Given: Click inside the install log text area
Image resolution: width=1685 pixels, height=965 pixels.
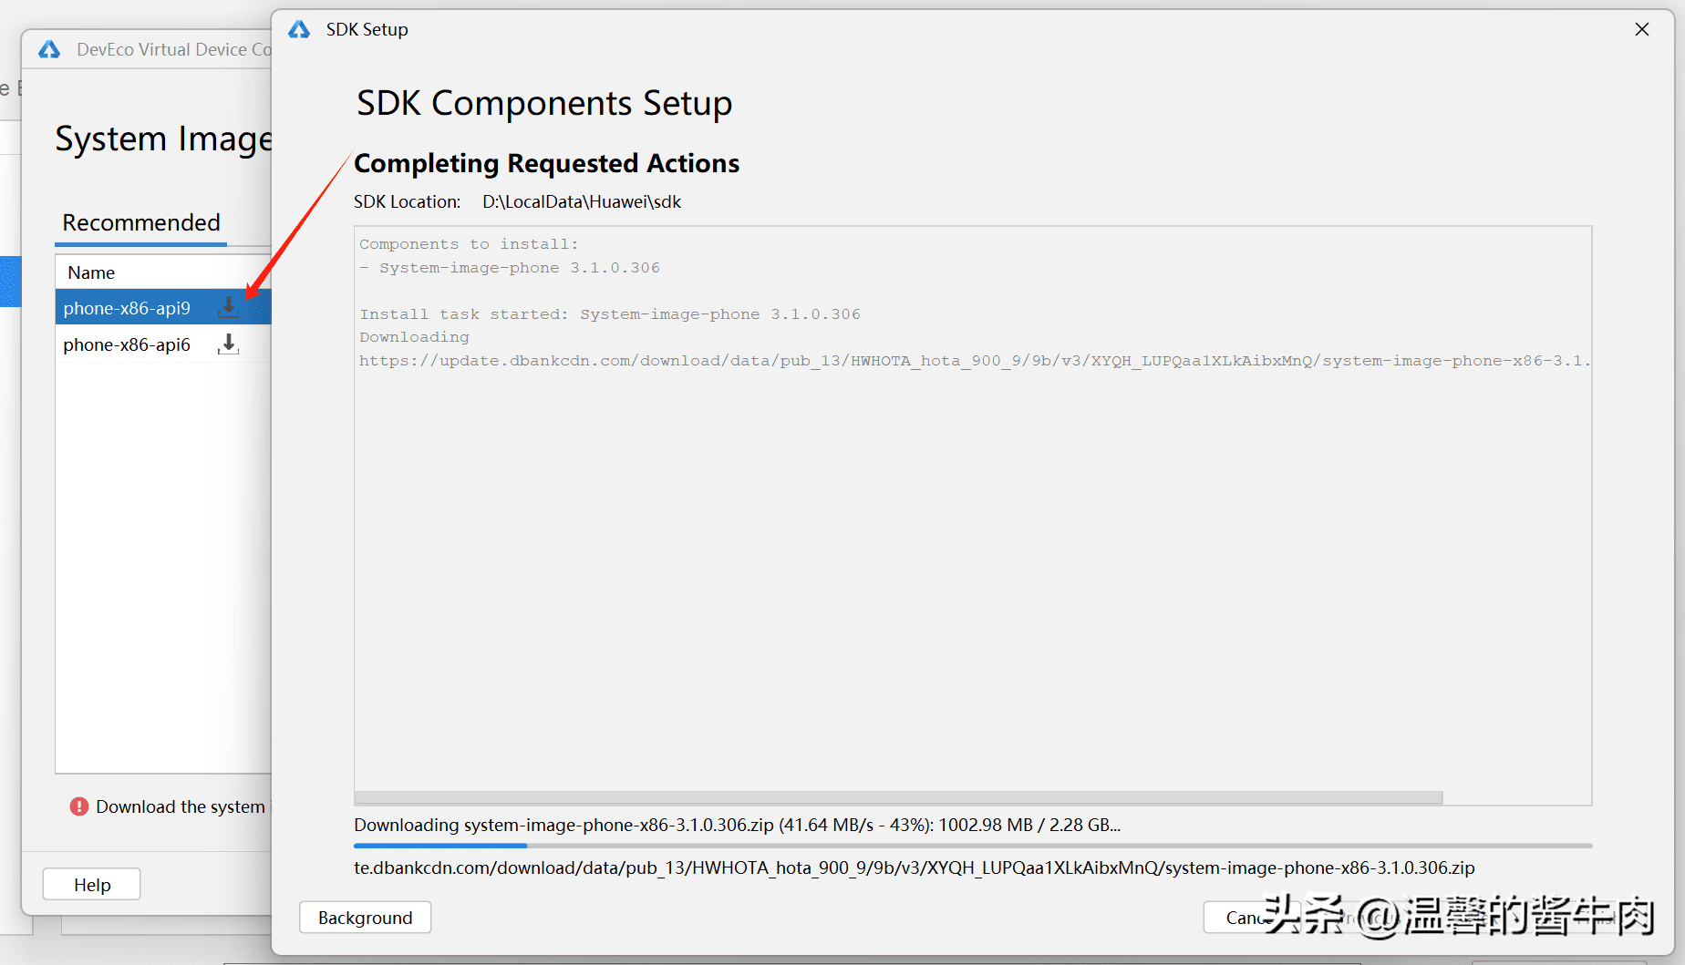Looking at the screenshot, I should tap(972, 565).
